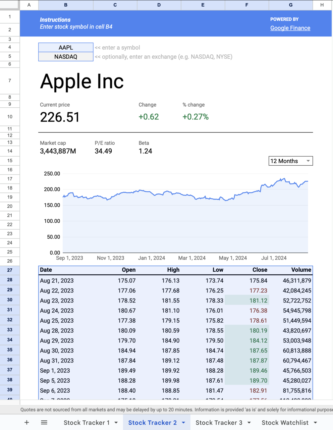Select the NASDAQ exchange cell
The width and height of the screenshot is (333, 430).
66,57
